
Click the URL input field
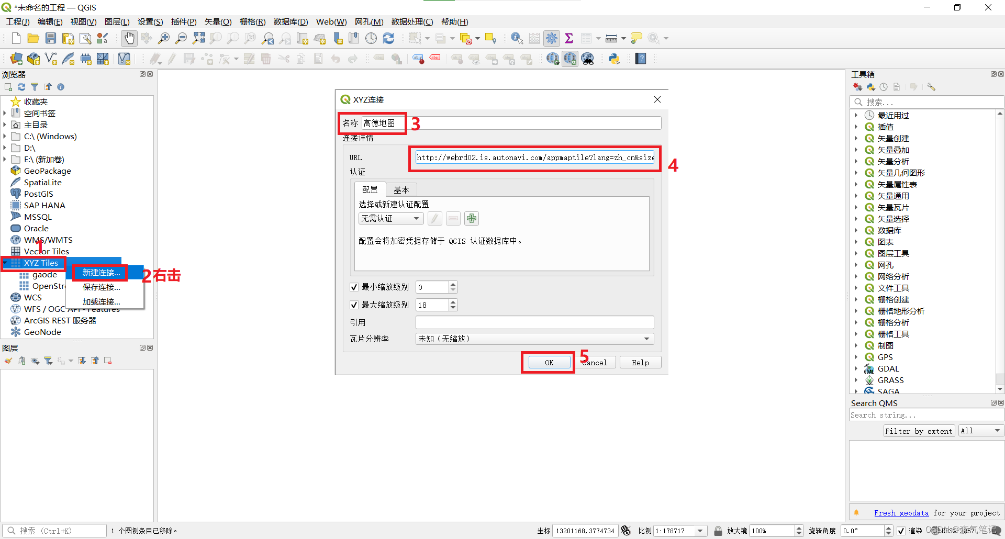click(x=534, y=158)
